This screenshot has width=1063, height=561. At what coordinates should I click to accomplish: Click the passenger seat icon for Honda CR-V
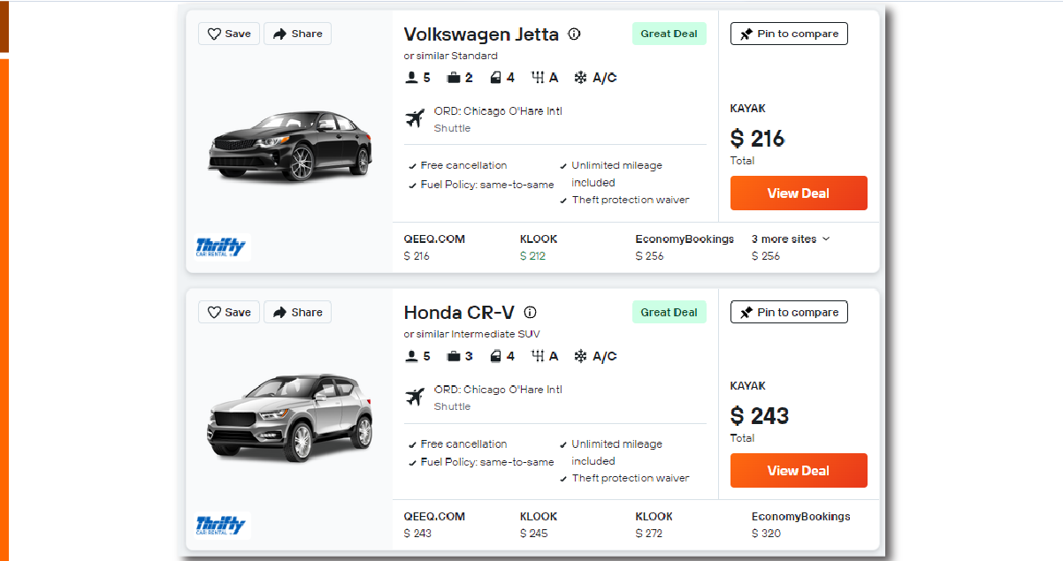tap(411, 357)
